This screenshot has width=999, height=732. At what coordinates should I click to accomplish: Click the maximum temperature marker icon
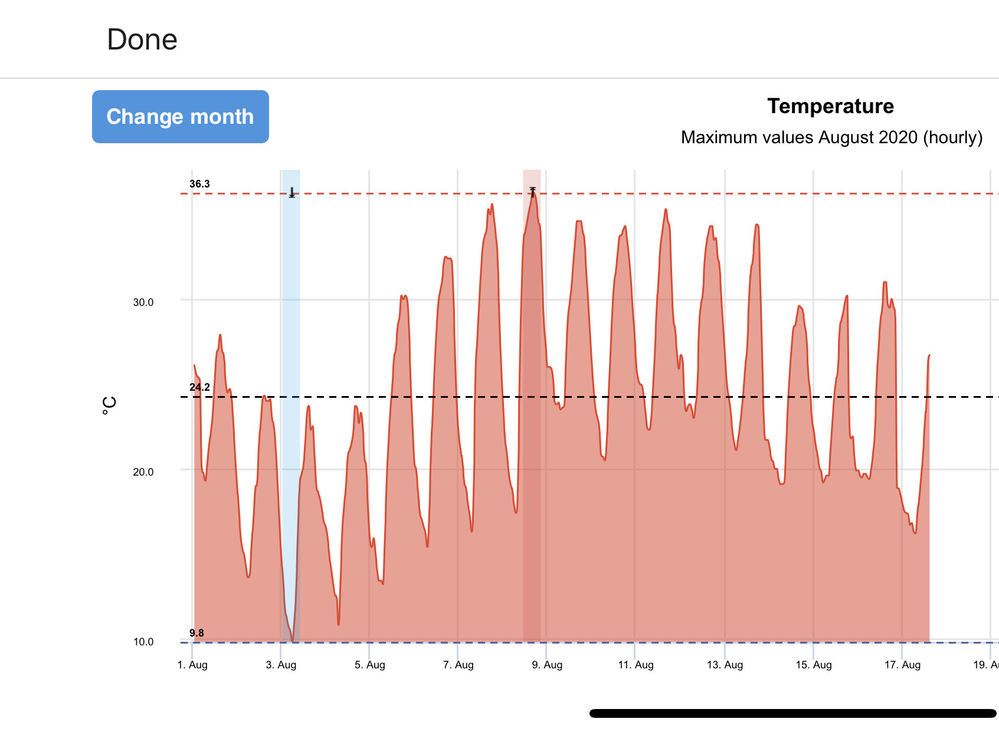point(532,192)
